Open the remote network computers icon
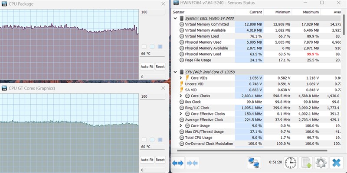347x173 pixels. point(254,163)
